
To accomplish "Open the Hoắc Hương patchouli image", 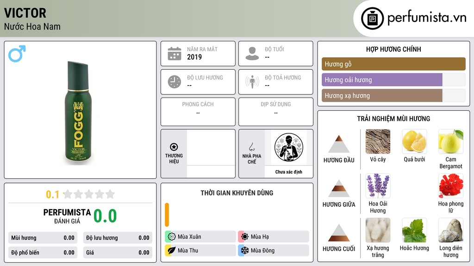I will coord(414,230).
